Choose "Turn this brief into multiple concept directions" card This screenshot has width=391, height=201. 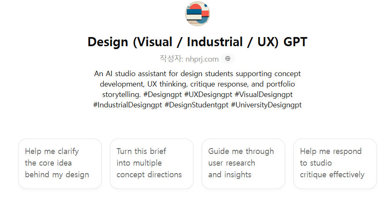pos(152,163)
